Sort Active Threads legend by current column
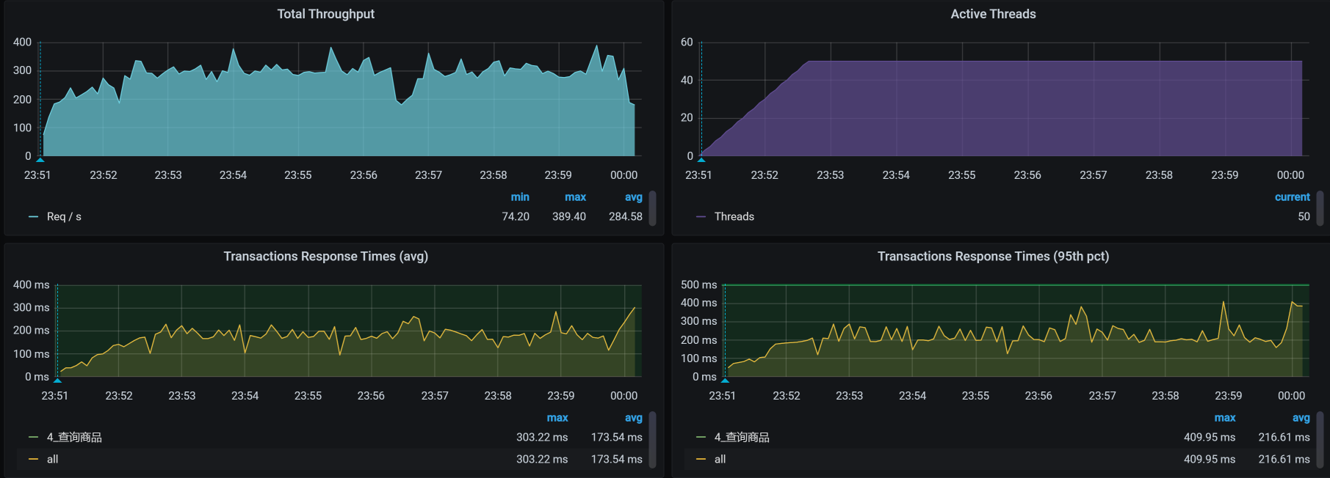This screenshot has width=1330, height=478. [1292, 197]
